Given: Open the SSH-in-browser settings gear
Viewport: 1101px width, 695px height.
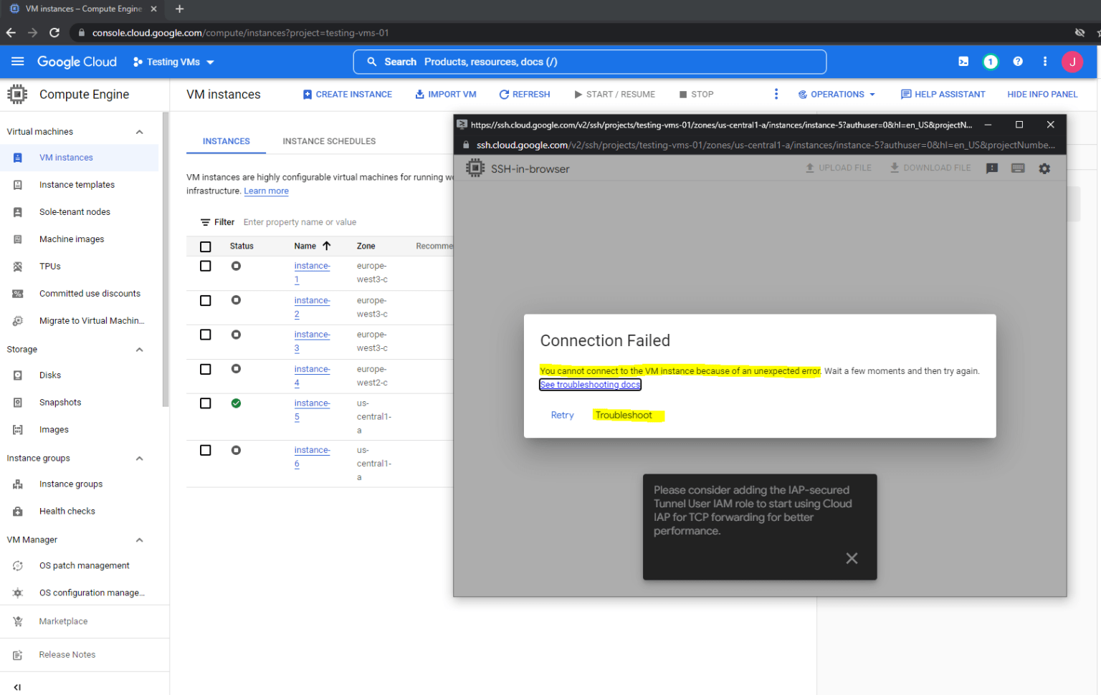Looking at the screenshot, I should (1044, 168).
